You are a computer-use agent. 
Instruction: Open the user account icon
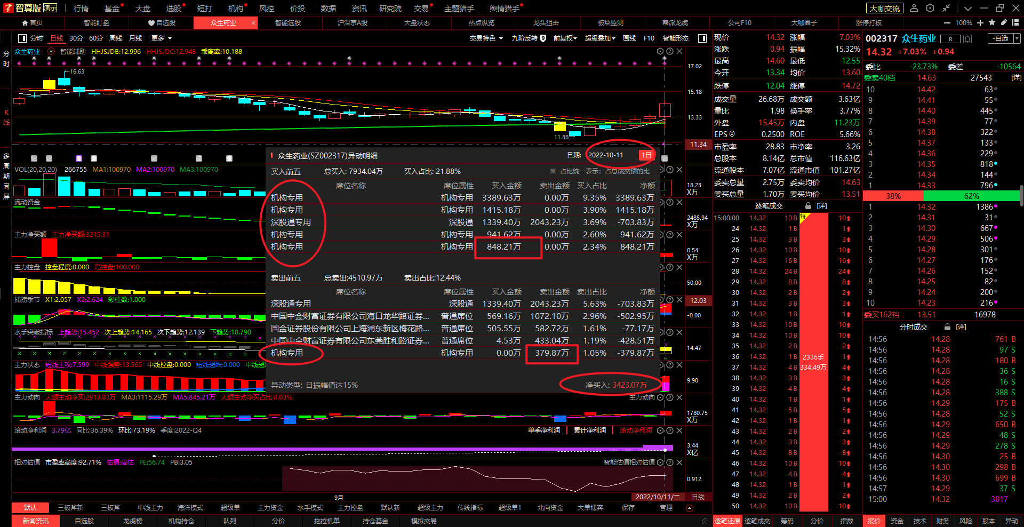click(x=914, y=8)
